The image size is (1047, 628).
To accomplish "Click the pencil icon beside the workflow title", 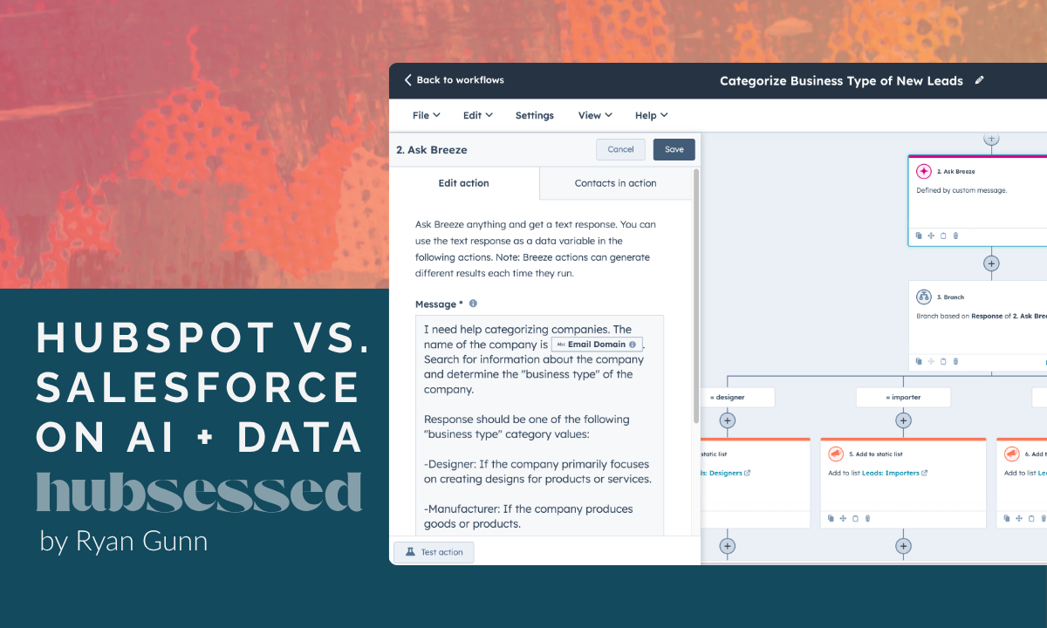I will click(x=979, y=80).
